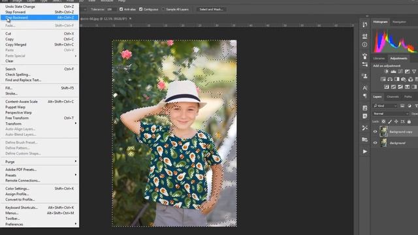Add an Invert adjustment
This screenshot has width=418, height=235.
[x=387, y=87]
